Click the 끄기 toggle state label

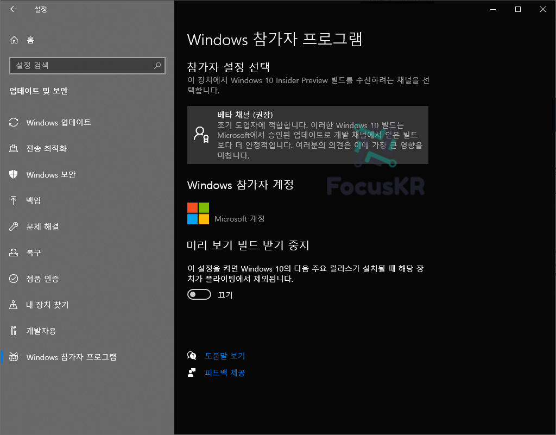225,295
